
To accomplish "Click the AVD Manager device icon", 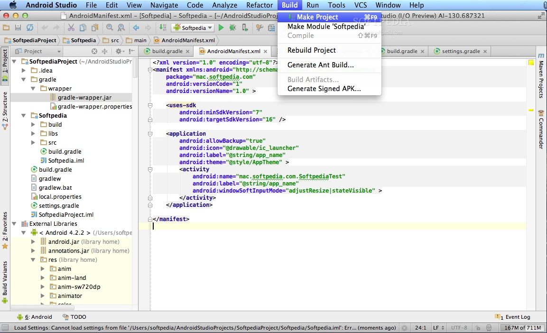I will (245, 28).
